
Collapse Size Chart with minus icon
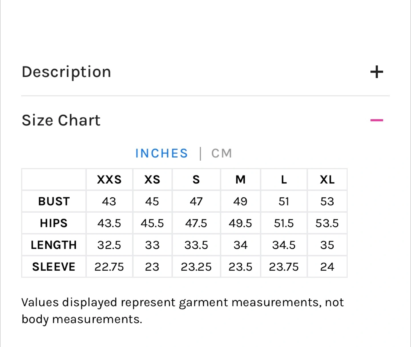[x=376, y=120]
